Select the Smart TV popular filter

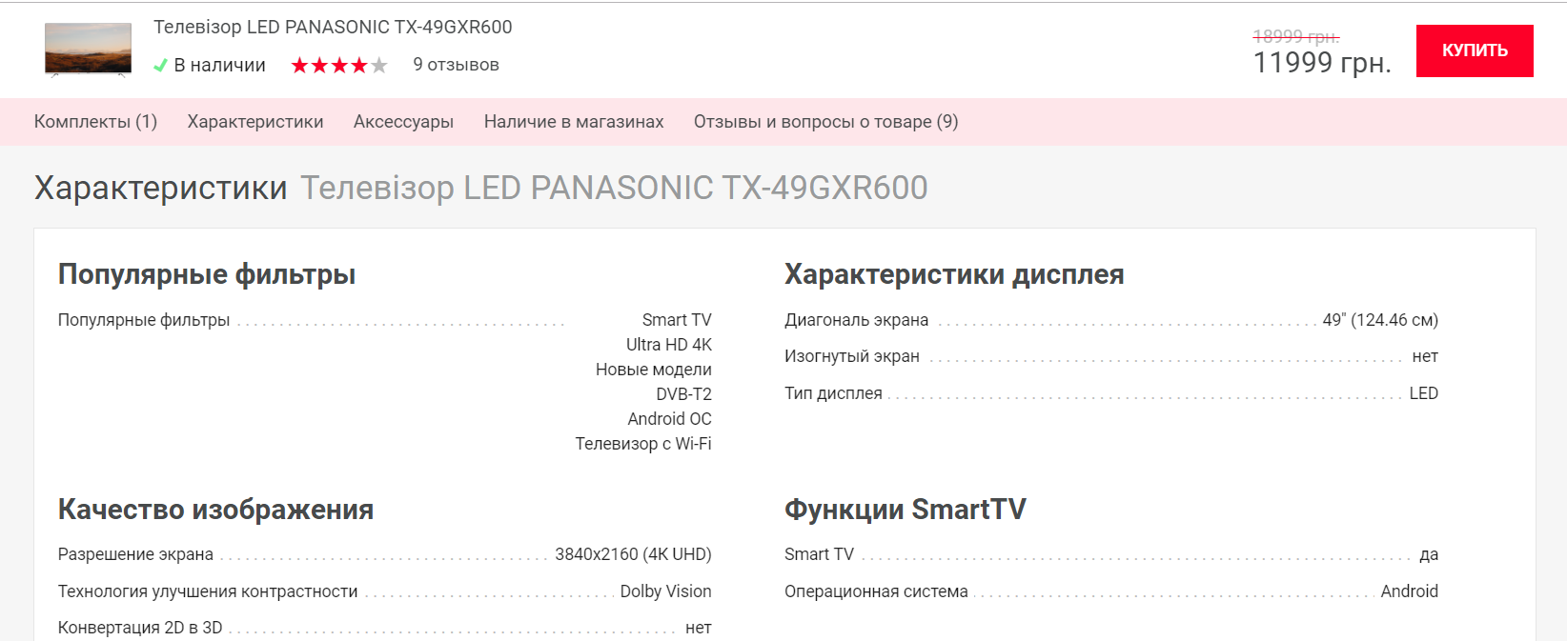(x=677, y=320)
